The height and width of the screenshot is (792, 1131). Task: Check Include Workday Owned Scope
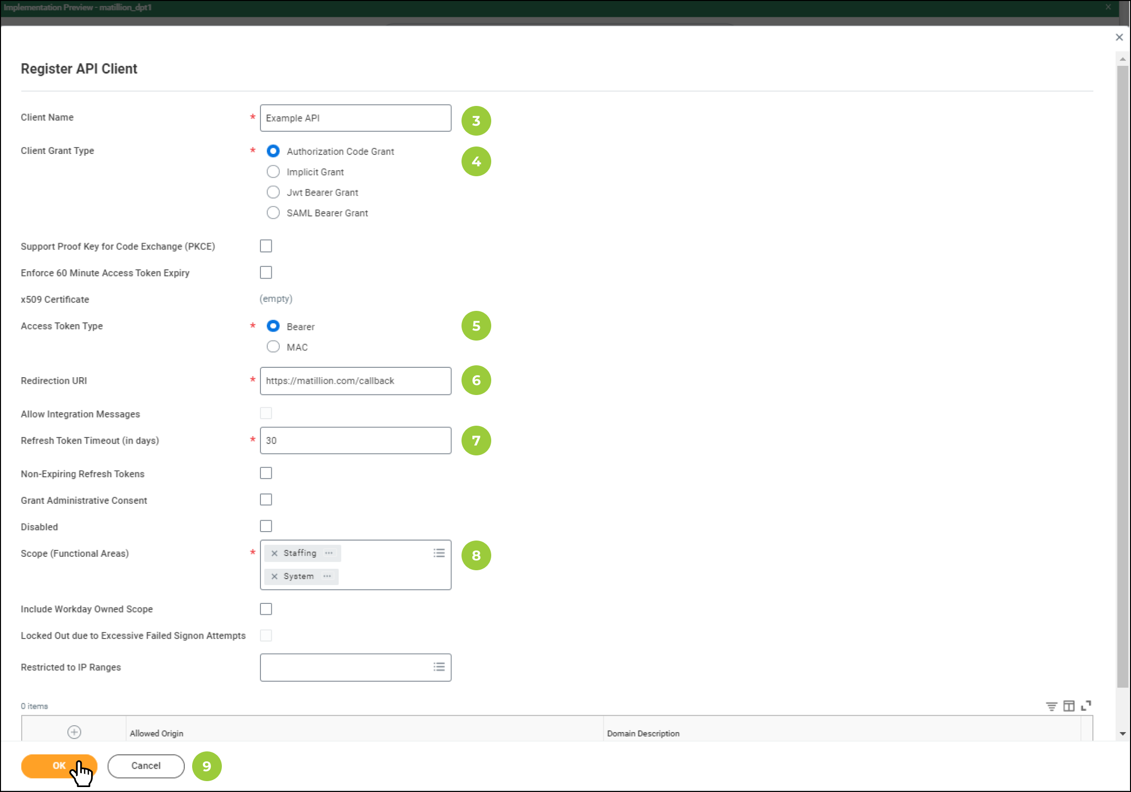click(x=266, y=609)
